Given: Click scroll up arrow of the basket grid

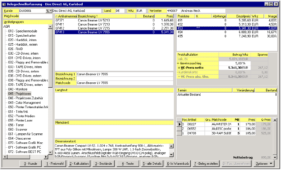Looking at the screenshot, I should (274, 120).
